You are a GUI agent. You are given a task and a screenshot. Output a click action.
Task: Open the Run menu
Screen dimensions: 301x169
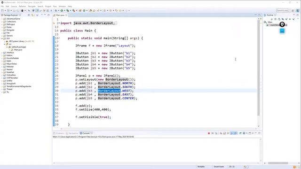(x=55, y=6)
